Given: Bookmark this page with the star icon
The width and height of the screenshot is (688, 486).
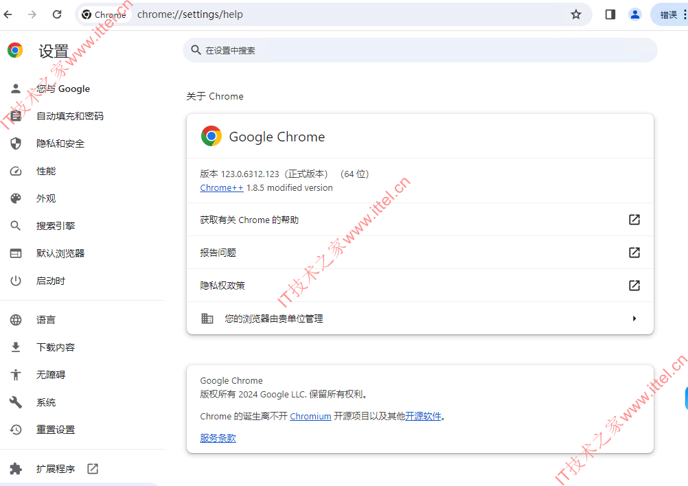Looking at the screenshot, I should pyautogui.click(x=577, y=14).
